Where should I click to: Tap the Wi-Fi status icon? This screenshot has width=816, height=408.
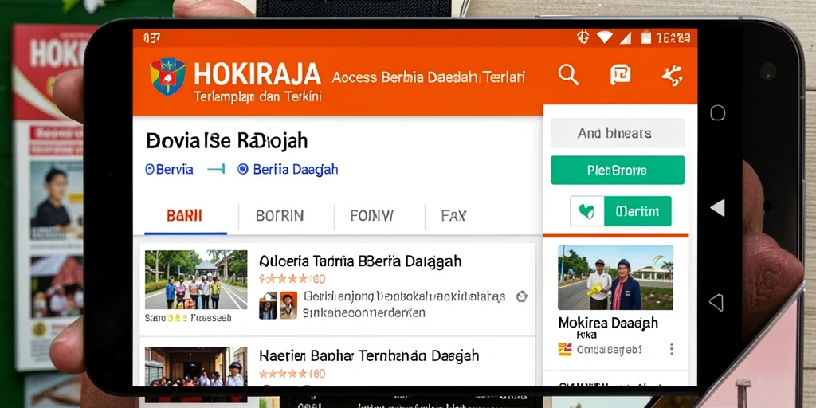(x=604, y=37)
